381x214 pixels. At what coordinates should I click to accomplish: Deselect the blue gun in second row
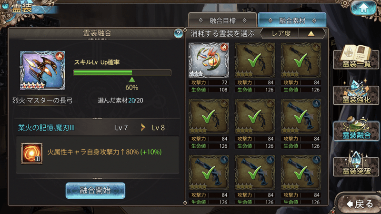[x=301, y=116]
